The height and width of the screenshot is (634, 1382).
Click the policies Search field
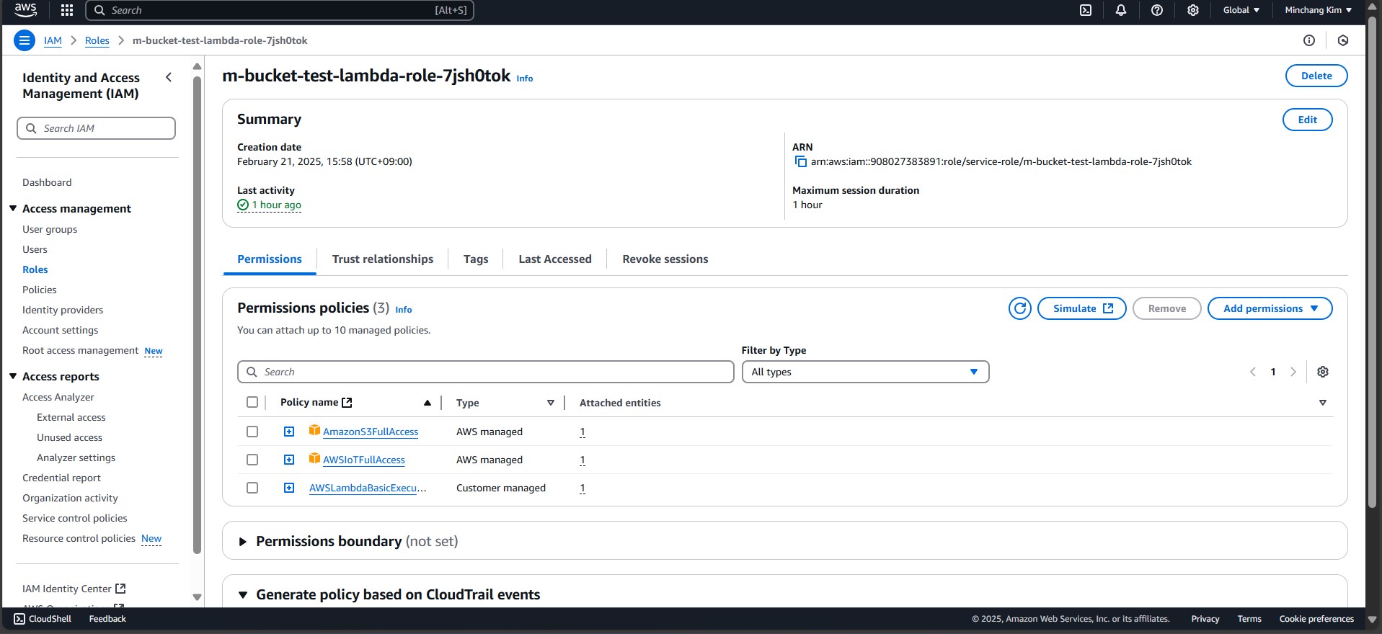pyautogui.click(x=486, y=372)
